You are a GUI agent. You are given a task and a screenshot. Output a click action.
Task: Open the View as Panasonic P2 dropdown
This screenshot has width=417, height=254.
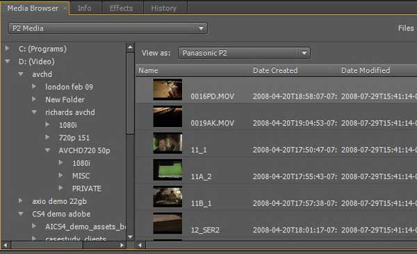[244, 53]
